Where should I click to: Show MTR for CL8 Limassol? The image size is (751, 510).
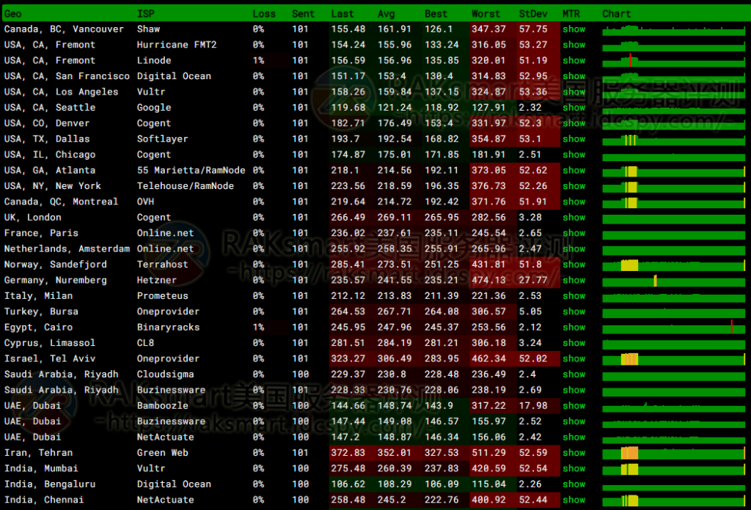pos(574,343)
